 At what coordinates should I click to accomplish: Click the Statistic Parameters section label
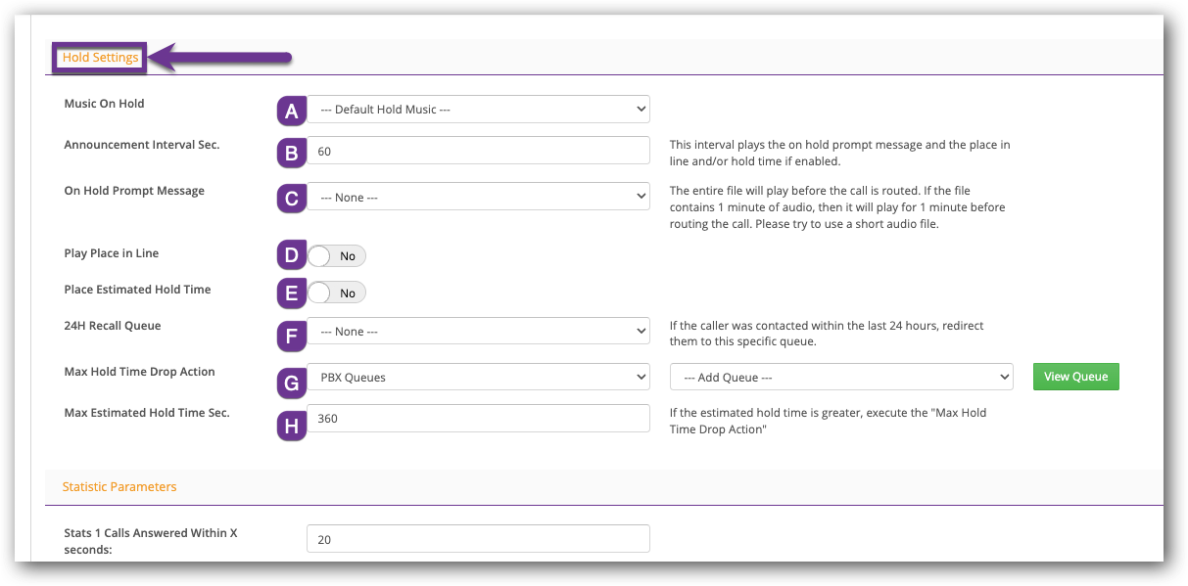click(x=119, y=486)
